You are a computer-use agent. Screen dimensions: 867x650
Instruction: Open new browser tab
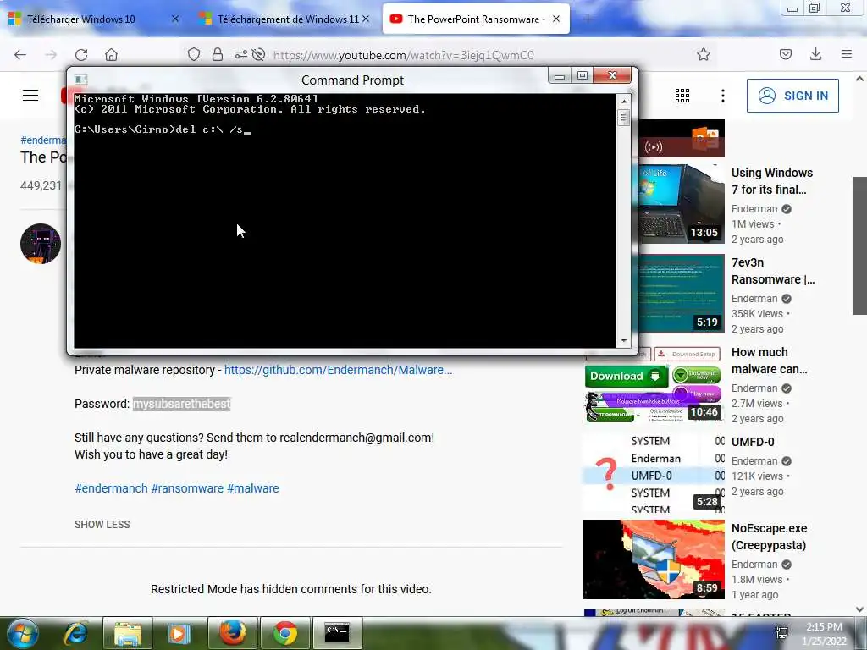tap(588, 19)
